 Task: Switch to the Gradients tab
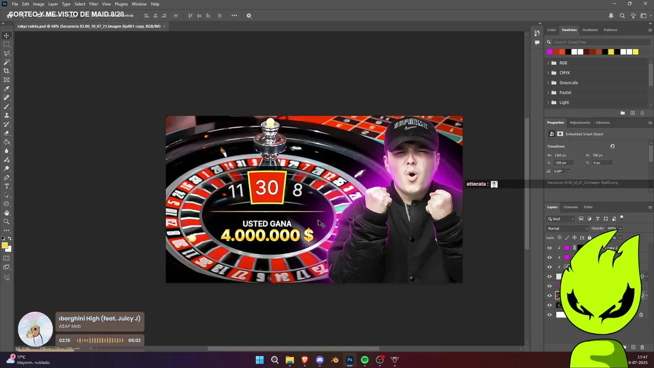[x=590, y=30]
